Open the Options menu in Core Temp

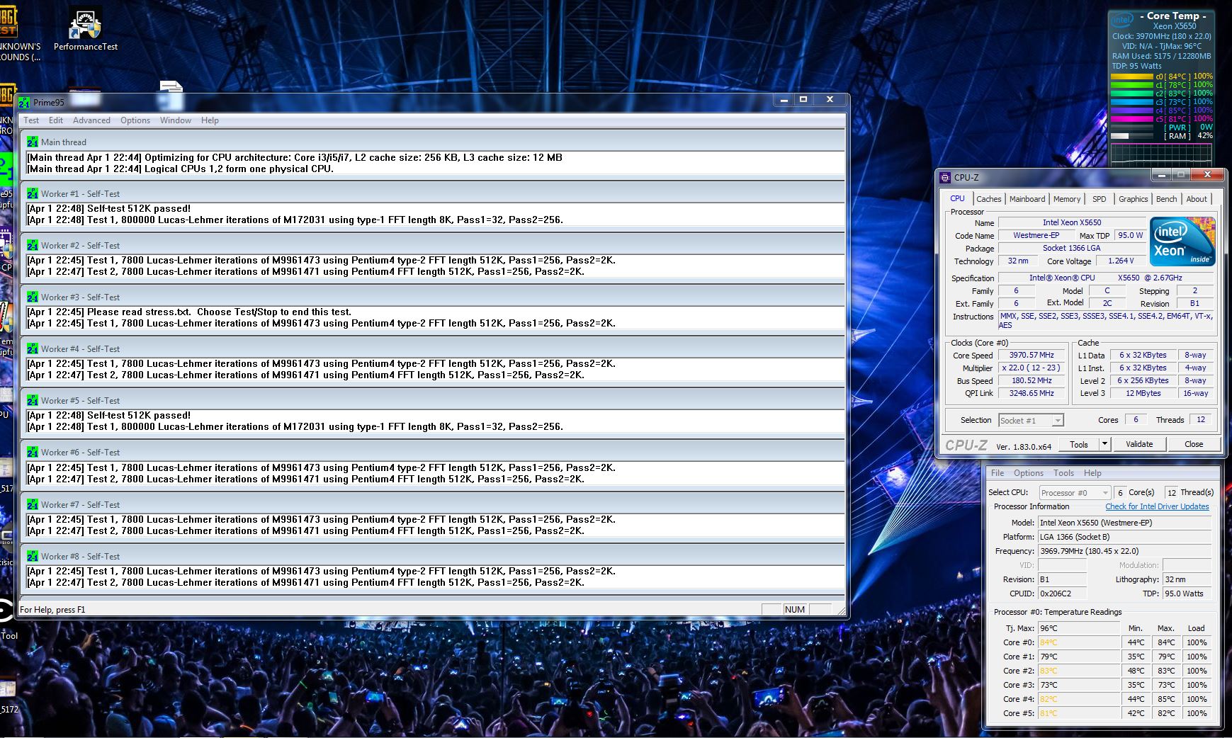tap(1029, 473)
